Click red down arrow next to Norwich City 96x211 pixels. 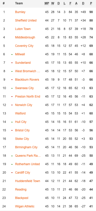pos(12,105)
